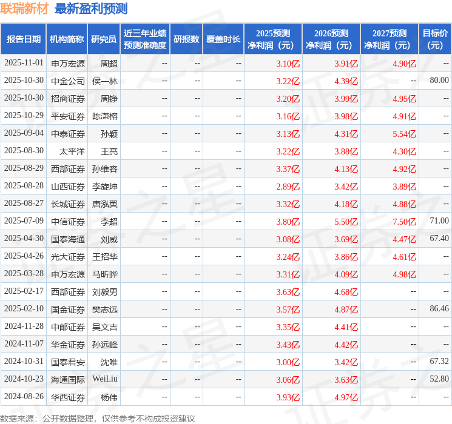Click researcher 周铮
Image resolution: width=452 pixels, height=424 pixels.
(x=109, y=99)
